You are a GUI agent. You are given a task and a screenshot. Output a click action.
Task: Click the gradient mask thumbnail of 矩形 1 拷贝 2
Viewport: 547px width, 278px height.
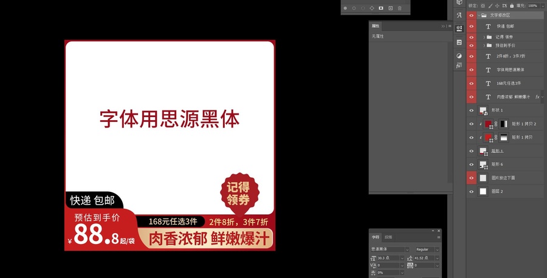point(504,124)
